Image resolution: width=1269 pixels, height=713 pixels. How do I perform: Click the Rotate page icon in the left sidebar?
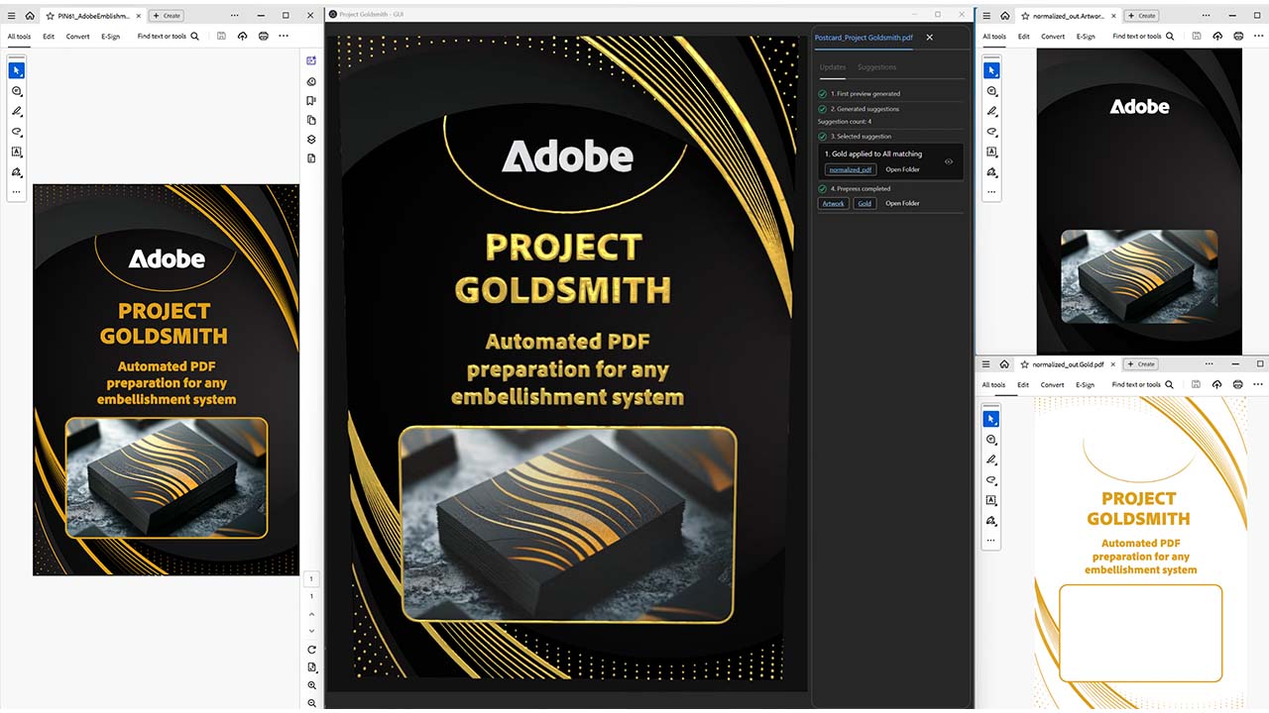click(x=311, y=650)
